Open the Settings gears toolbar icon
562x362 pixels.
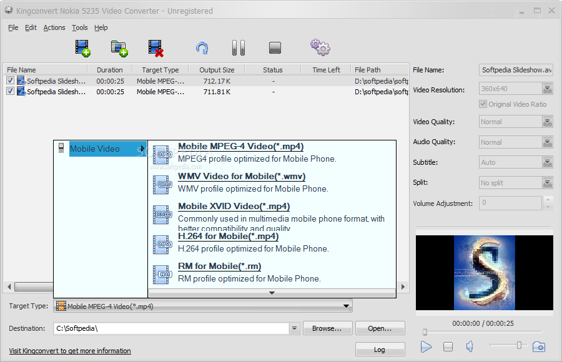click(x=320, y=47)
